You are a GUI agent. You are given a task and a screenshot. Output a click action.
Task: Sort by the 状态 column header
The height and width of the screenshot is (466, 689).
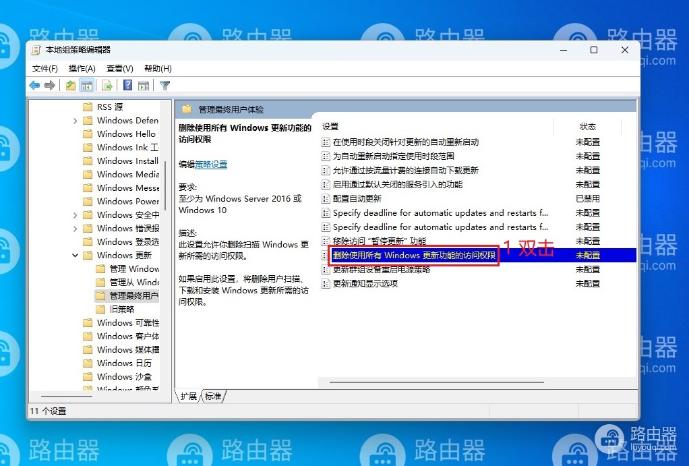587,127
